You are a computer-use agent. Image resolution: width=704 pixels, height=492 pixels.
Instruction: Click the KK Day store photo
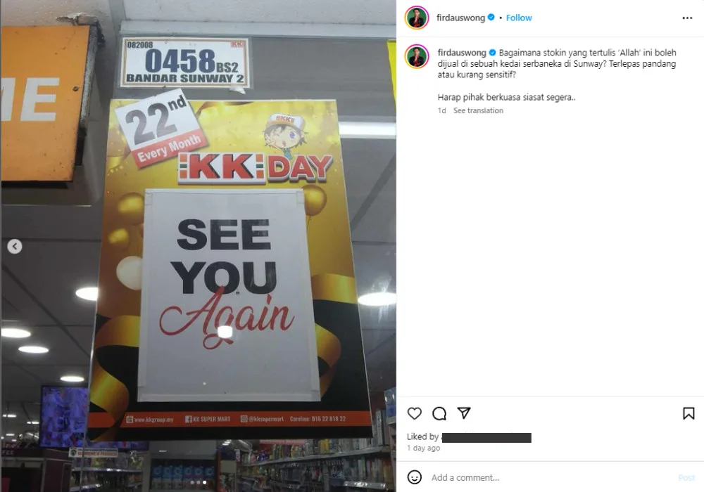point(198,246)
